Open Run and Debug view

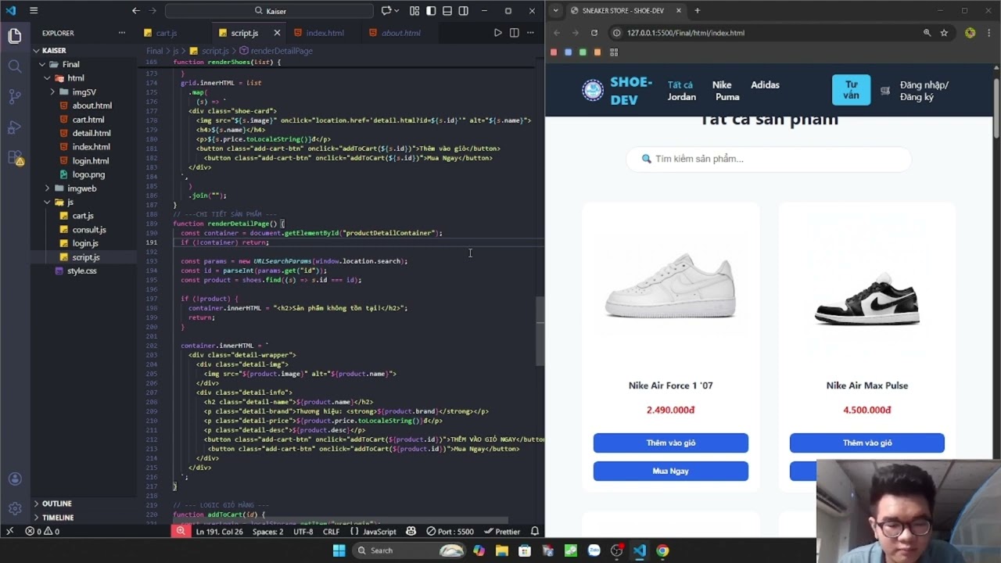pos(14,127)
